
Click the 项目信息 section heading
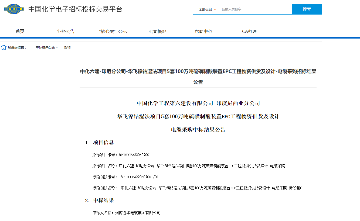(103, 143)
